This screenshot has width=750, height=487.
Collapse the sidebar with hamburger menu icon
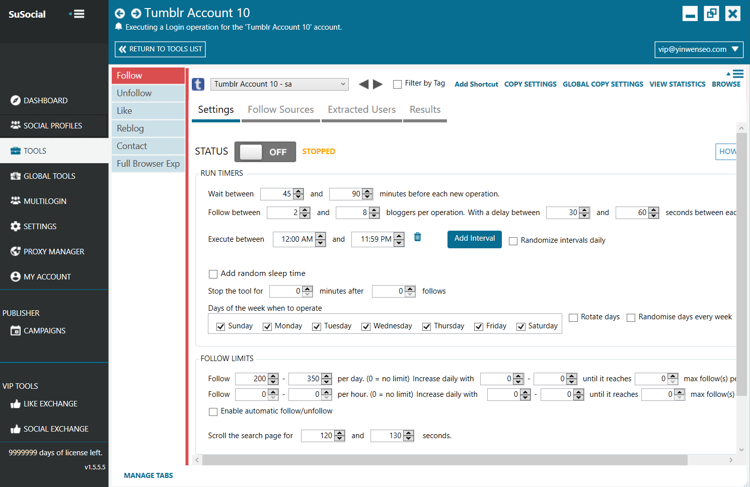pyautogui.click(x=77, y=14)
